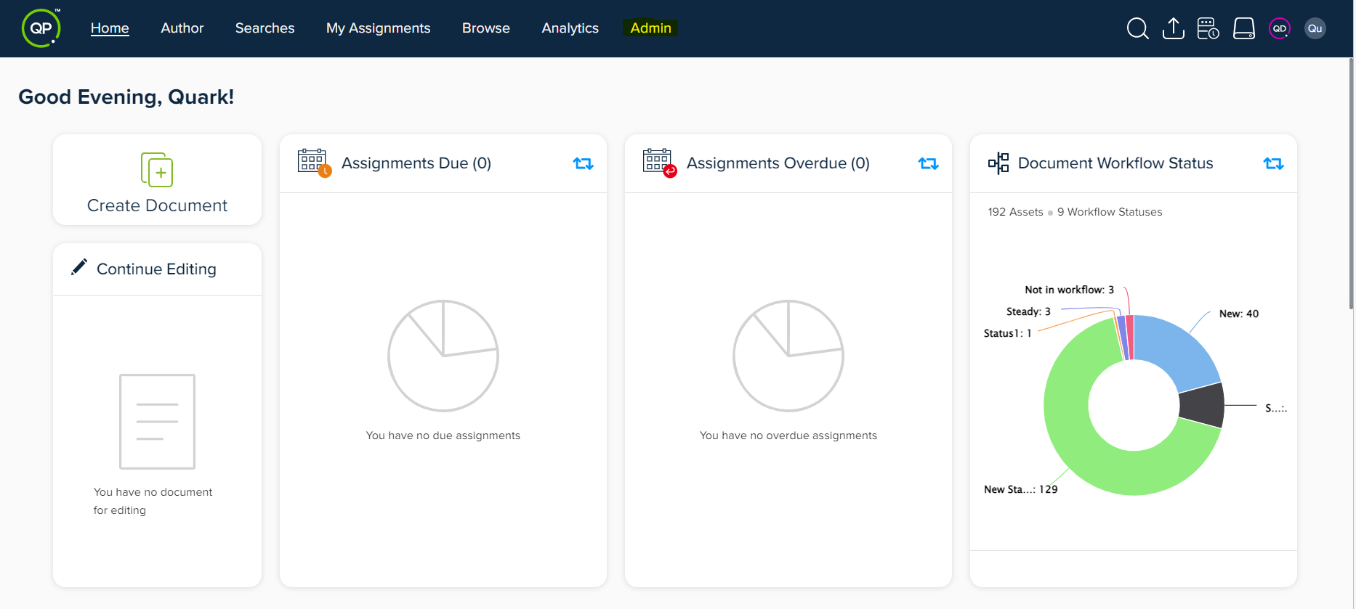Click 'You have no overdue assignments' text
Screen dimensions: 1356x609
click(x=788, y=436)
